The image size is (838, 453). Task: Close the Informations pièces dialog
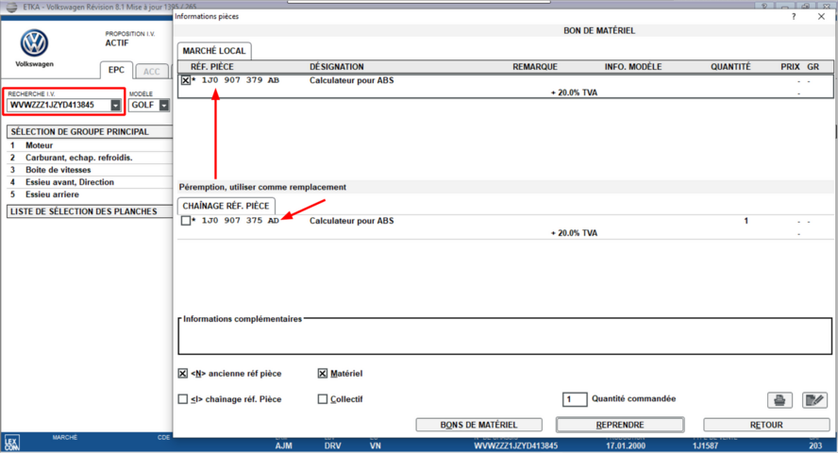coord(821,17)
